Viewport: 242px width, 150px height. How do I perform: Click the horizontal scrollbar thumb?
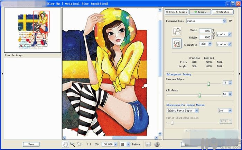124,138
